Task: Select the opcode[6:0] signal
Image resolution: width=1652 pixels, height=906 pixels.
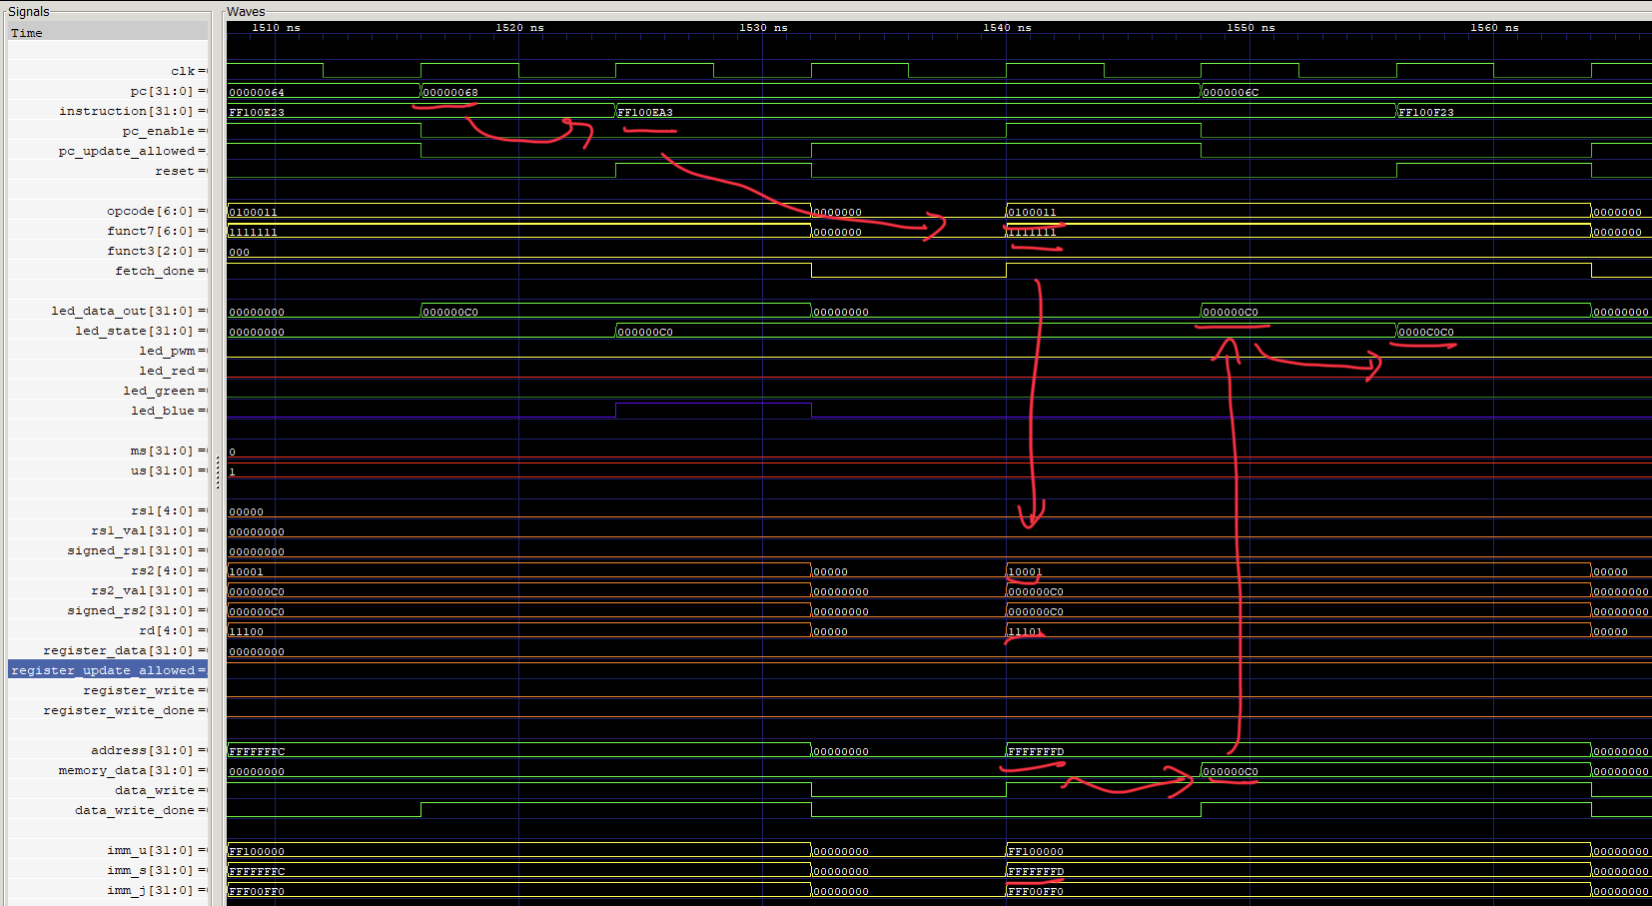Action: tap(108, 211)
